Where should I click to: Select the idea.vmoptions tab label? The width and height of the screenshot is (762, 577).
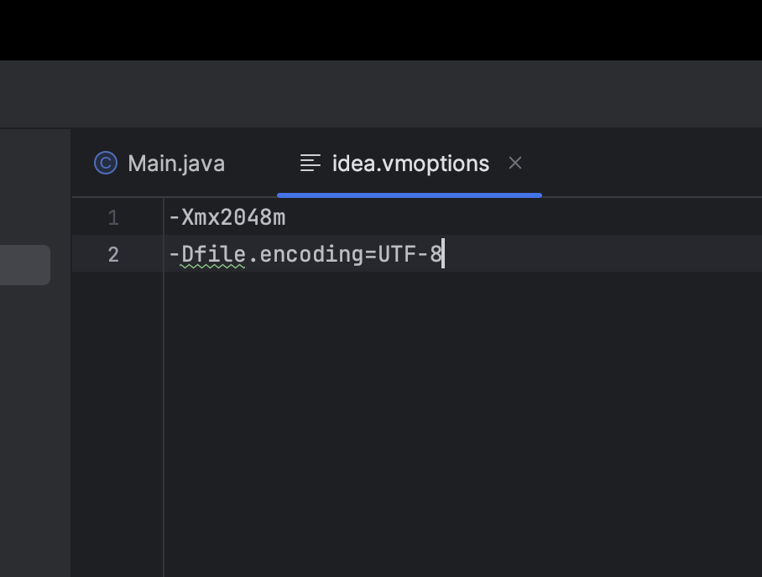point(410,164)
